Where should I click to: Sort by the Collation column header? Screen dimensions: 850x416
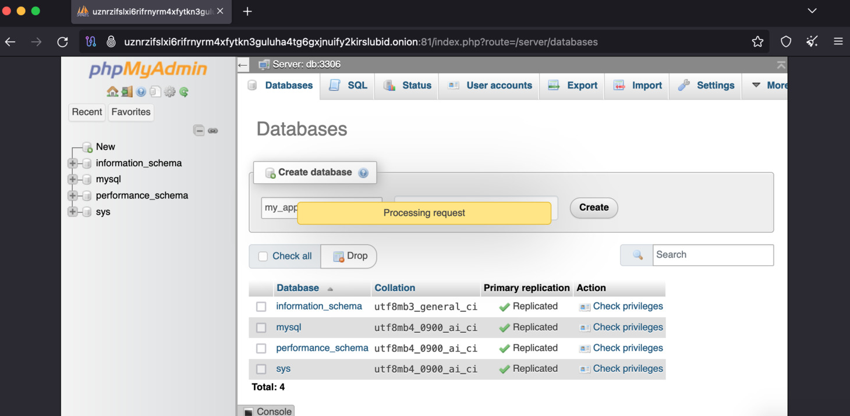tap(395, 288)
